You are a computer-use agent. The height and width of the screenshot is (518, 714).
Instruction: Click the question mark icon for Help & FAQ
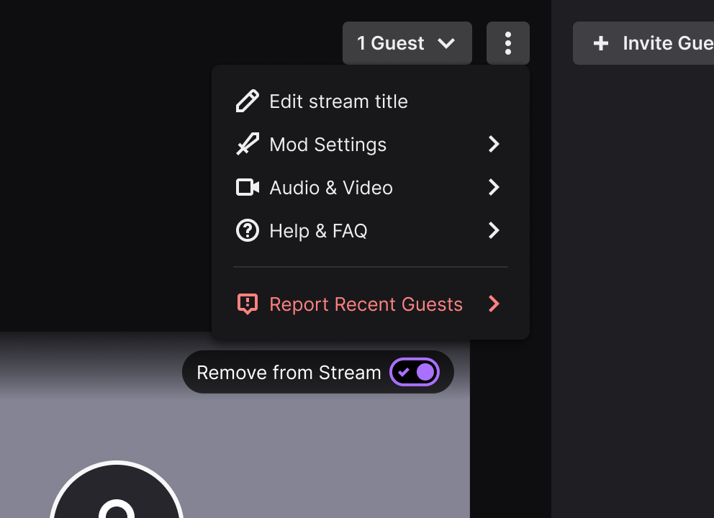pyautogui.click(x=248, y=230)
